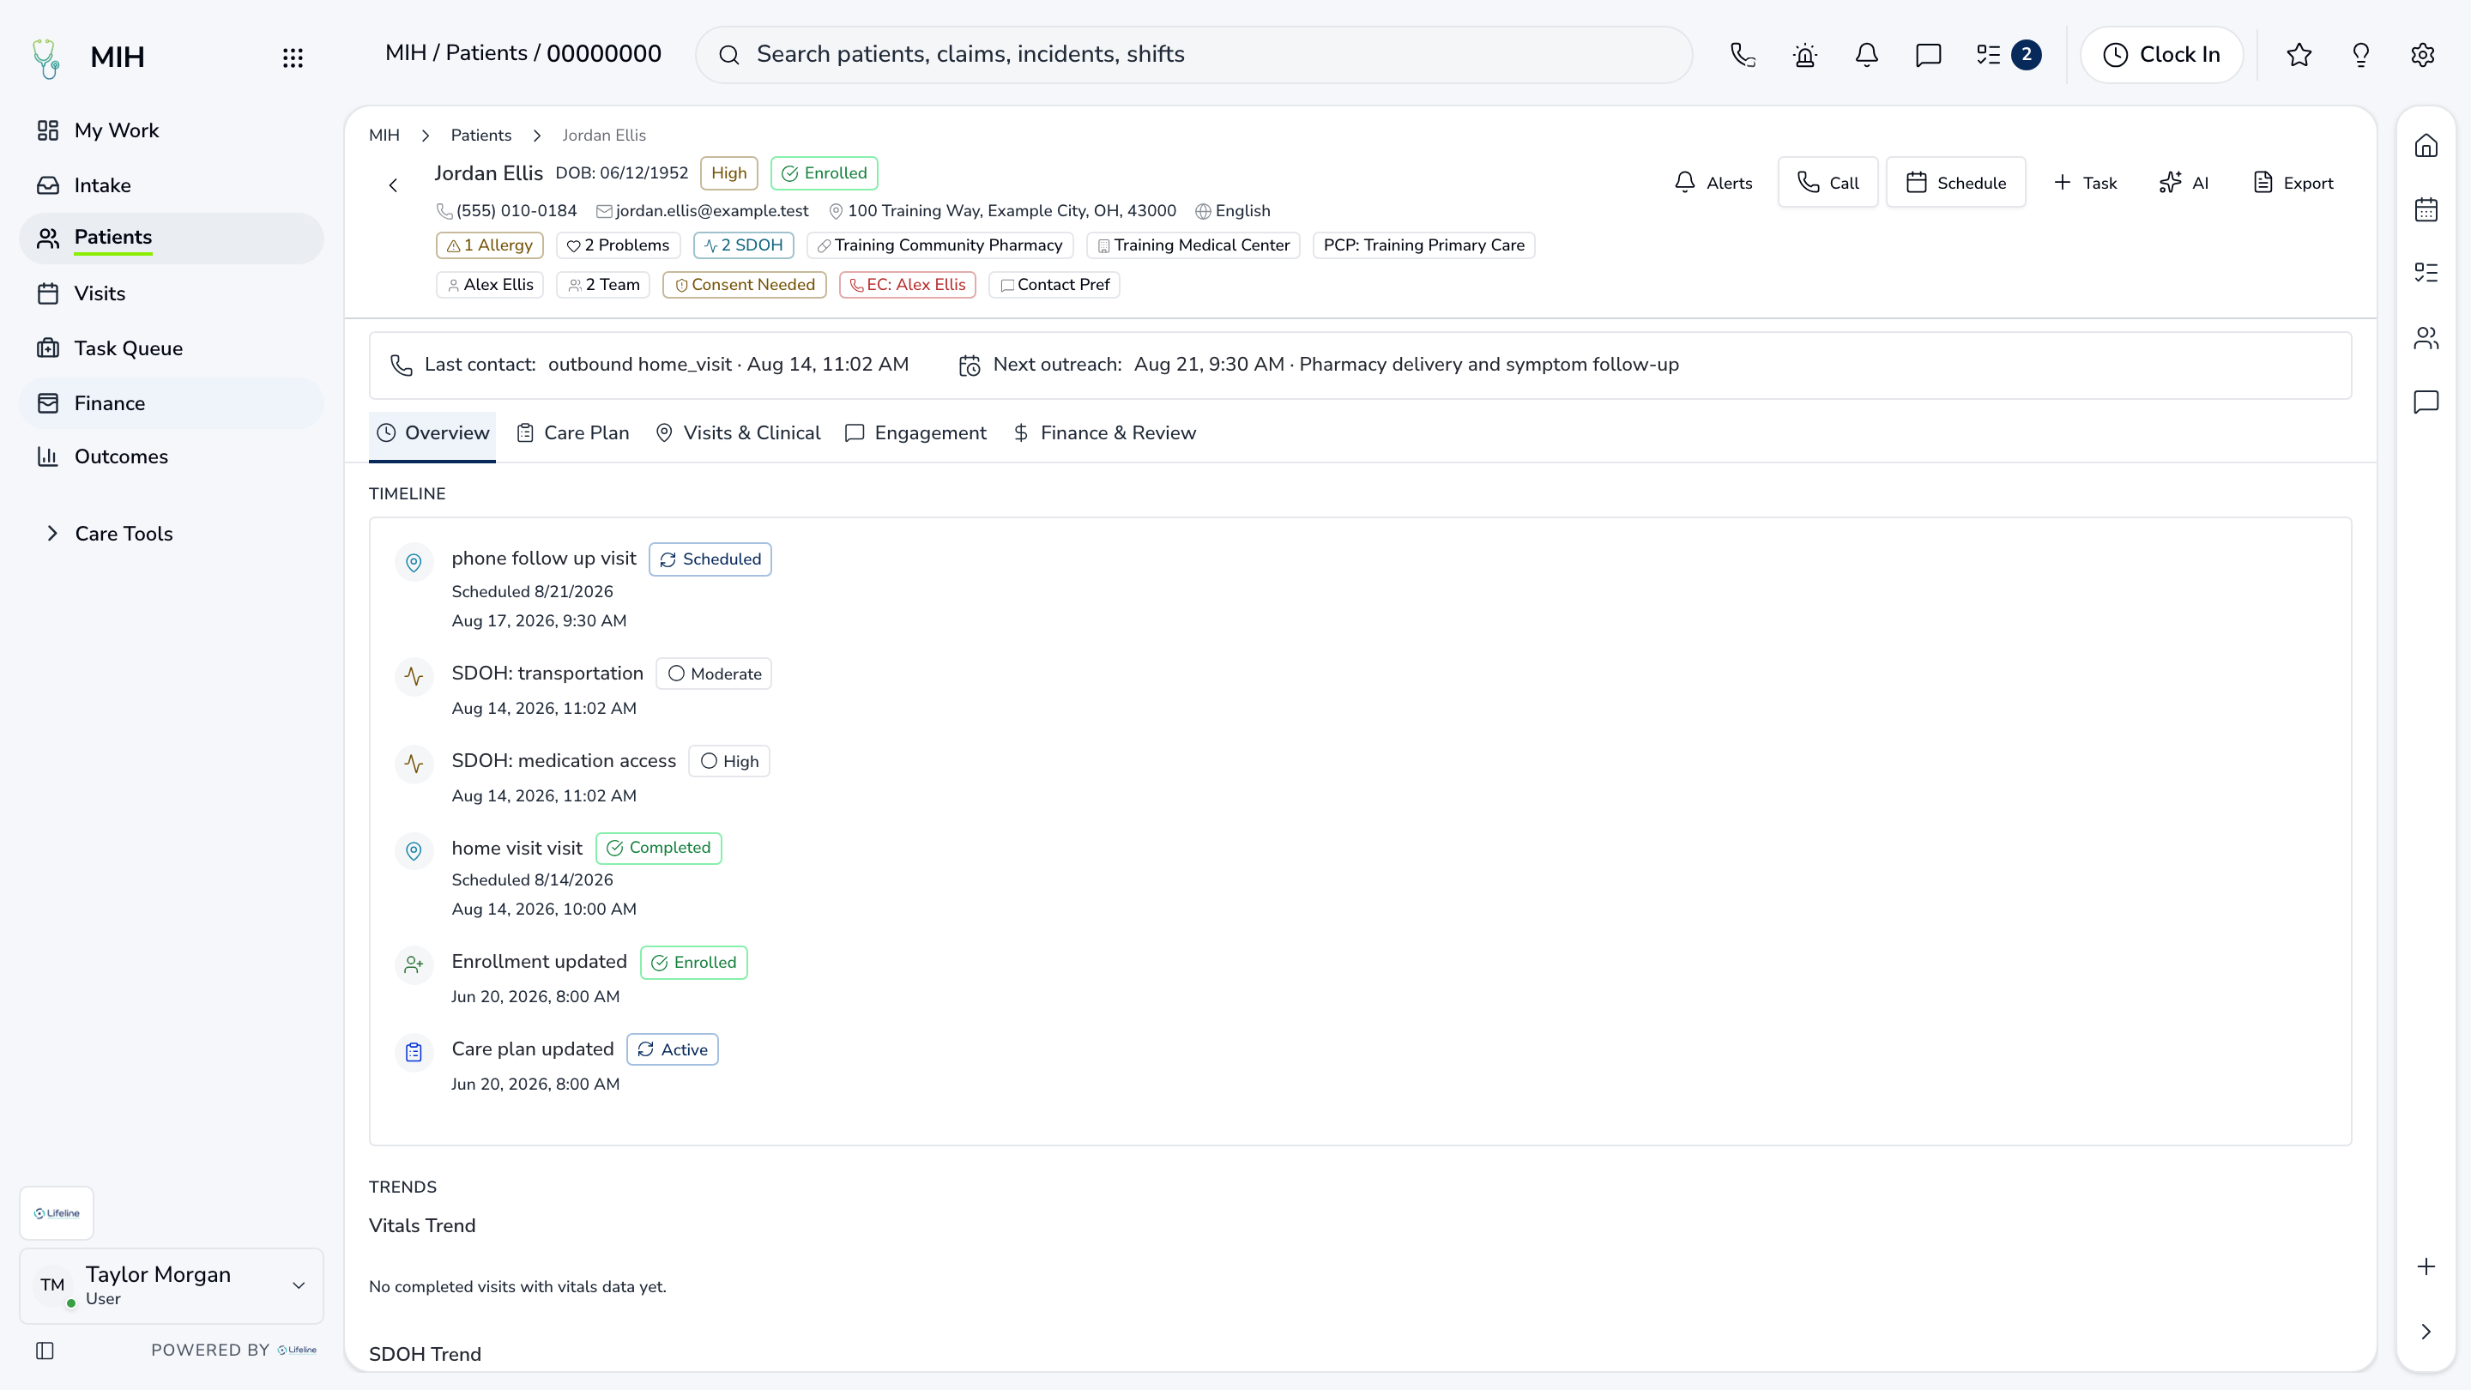The width and height of the screenshot is (2471, 1390).
Task: Click the plus icon in right rail
Action: click(2426, 1266)
